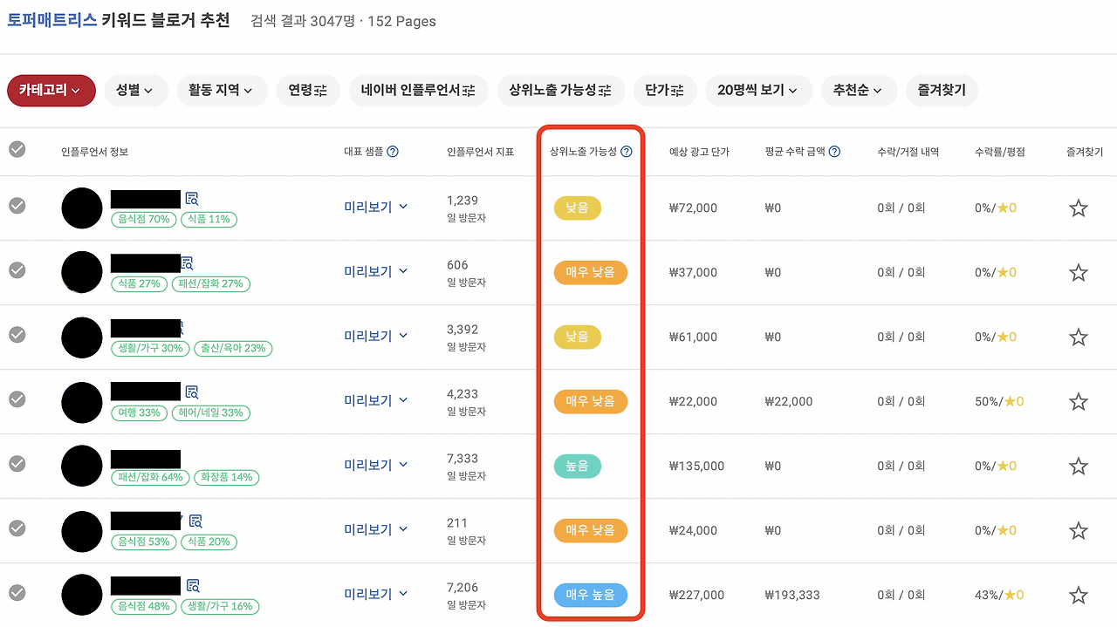This screenshot has height=627, width=1117.
Task: Expand 미리보기 for the first influencer
Action: 375,207
